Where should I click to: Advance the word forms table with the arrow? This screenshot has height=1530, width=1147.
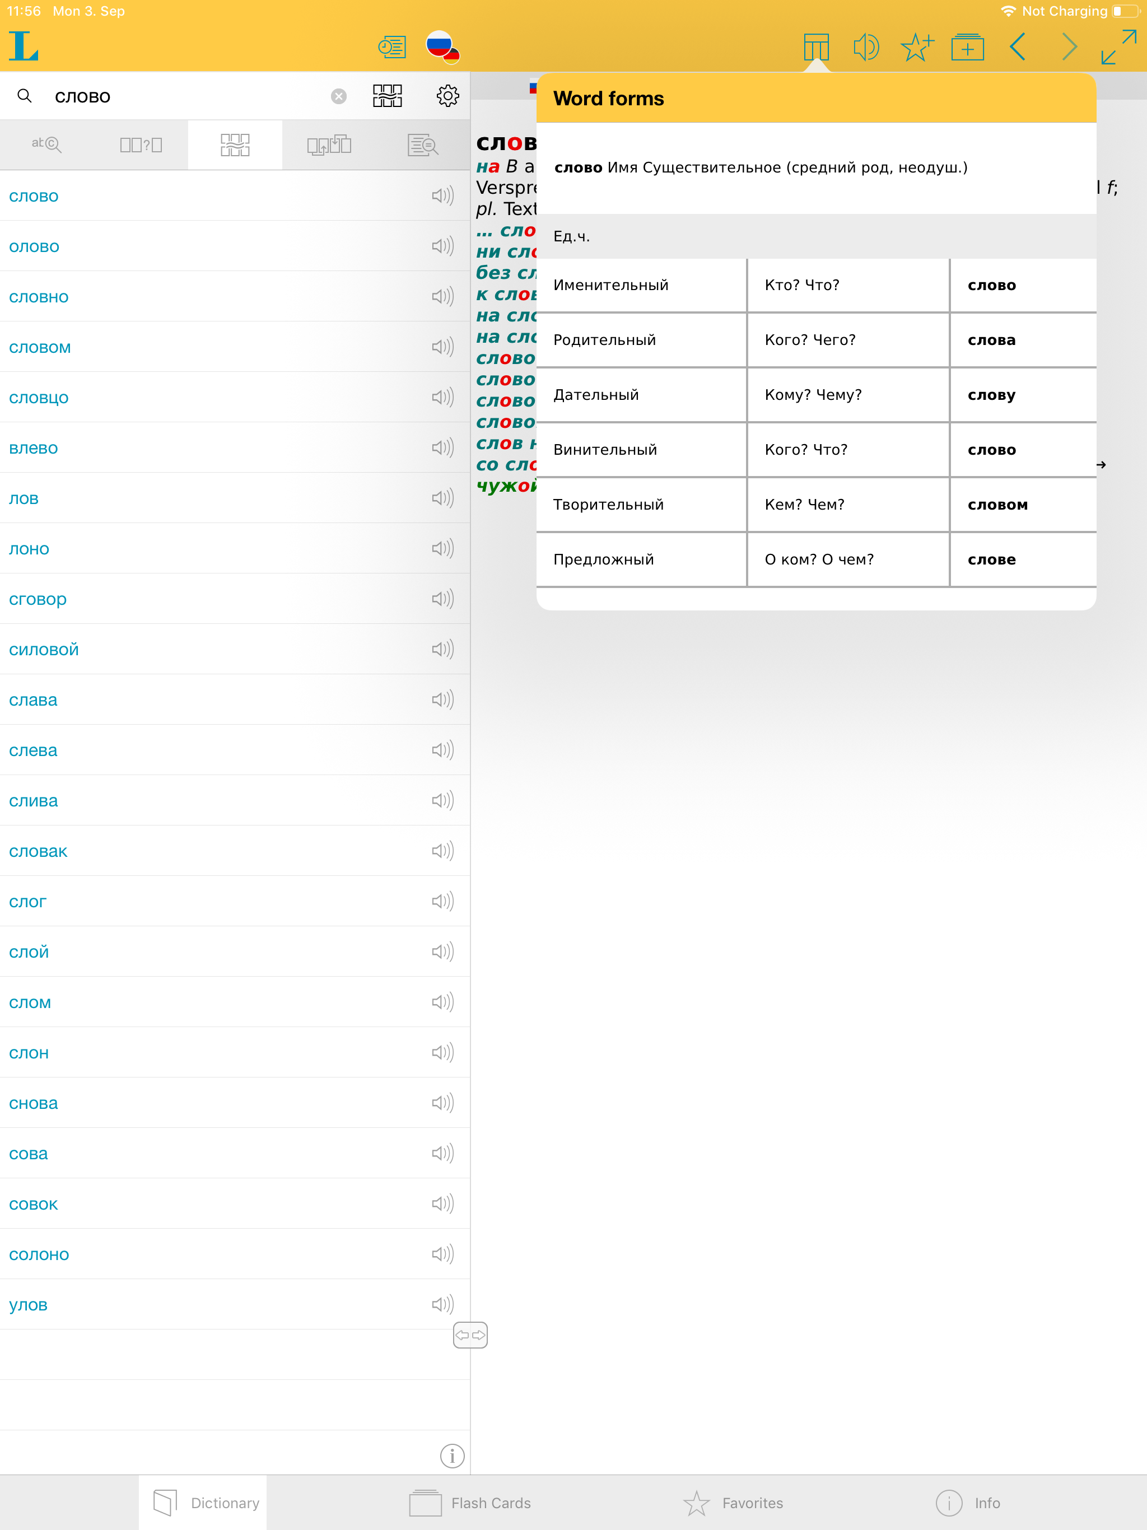click(x=1101, y=465)
